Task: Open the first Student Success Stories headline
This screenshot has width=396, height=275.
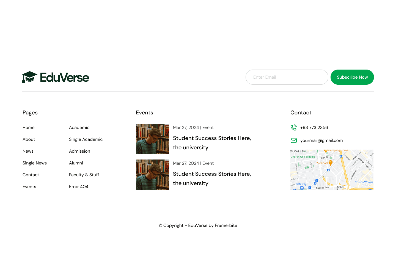Action: pos(212,143)
